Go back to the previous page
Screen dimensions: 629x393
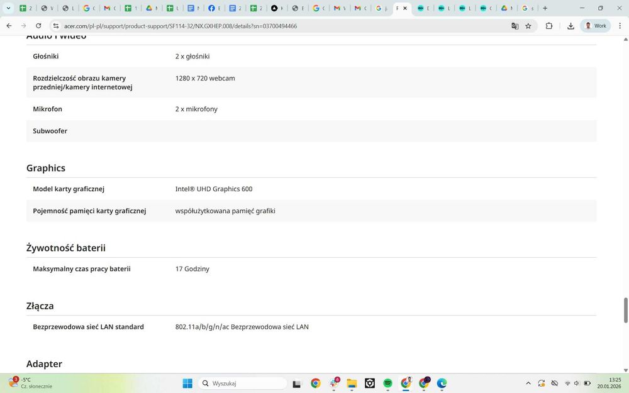click(9, 26)
